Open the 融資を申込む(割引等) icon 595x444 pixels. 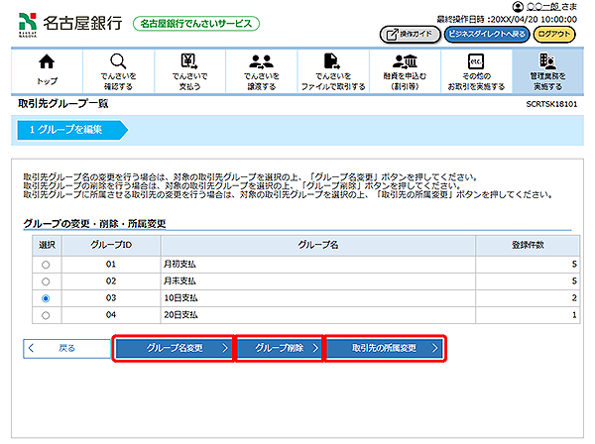click(x=404, y=63)
